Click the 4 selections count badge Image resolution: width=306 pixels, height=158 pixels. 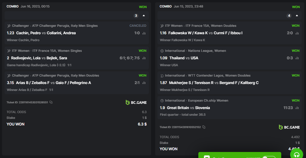tap(289, 16)
